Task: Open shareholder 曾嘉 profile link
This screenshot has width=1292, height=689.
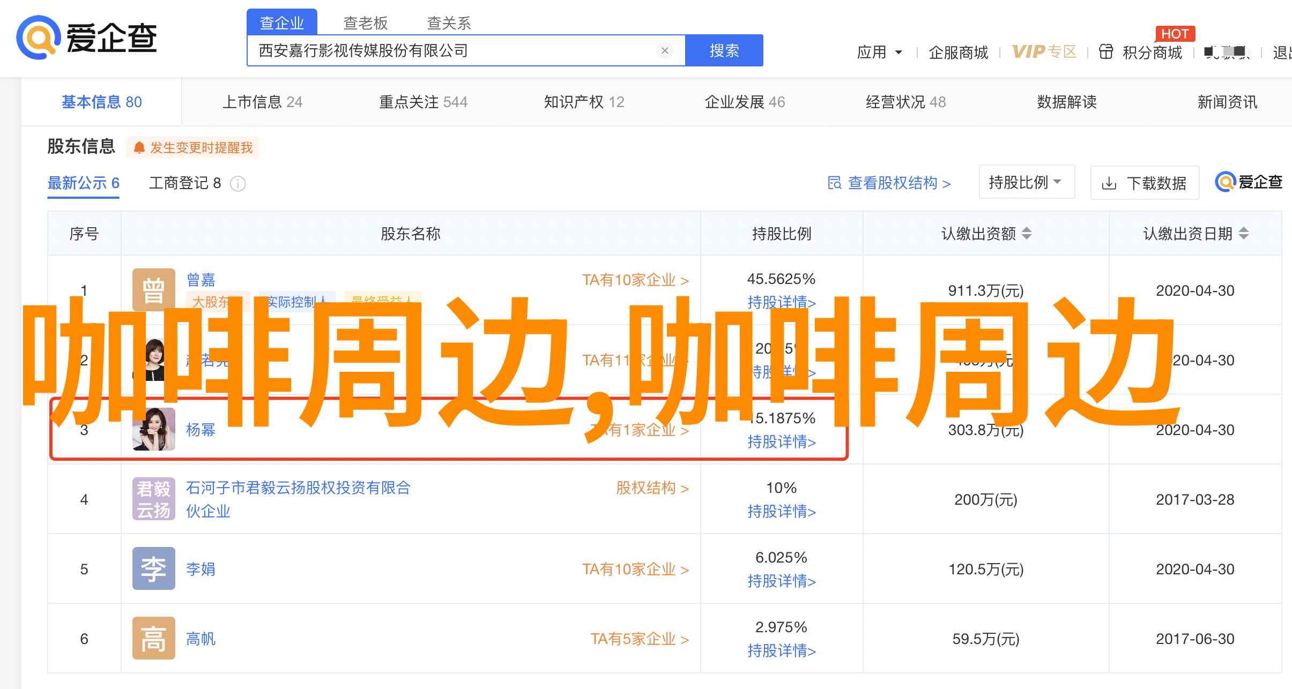Action: 201,279
